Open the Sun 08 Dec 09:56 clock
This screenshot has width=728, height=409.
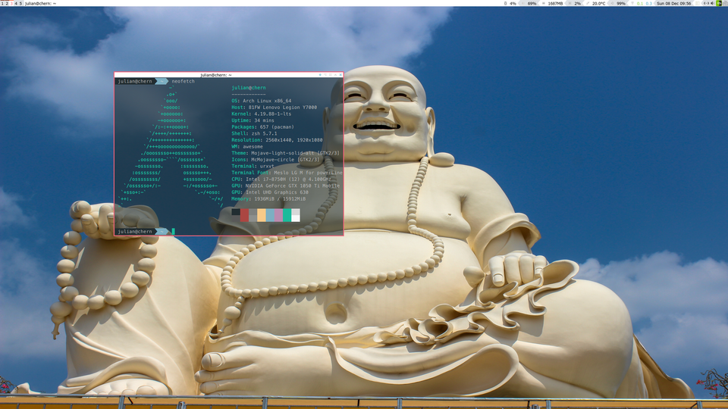tap(673, 3)
